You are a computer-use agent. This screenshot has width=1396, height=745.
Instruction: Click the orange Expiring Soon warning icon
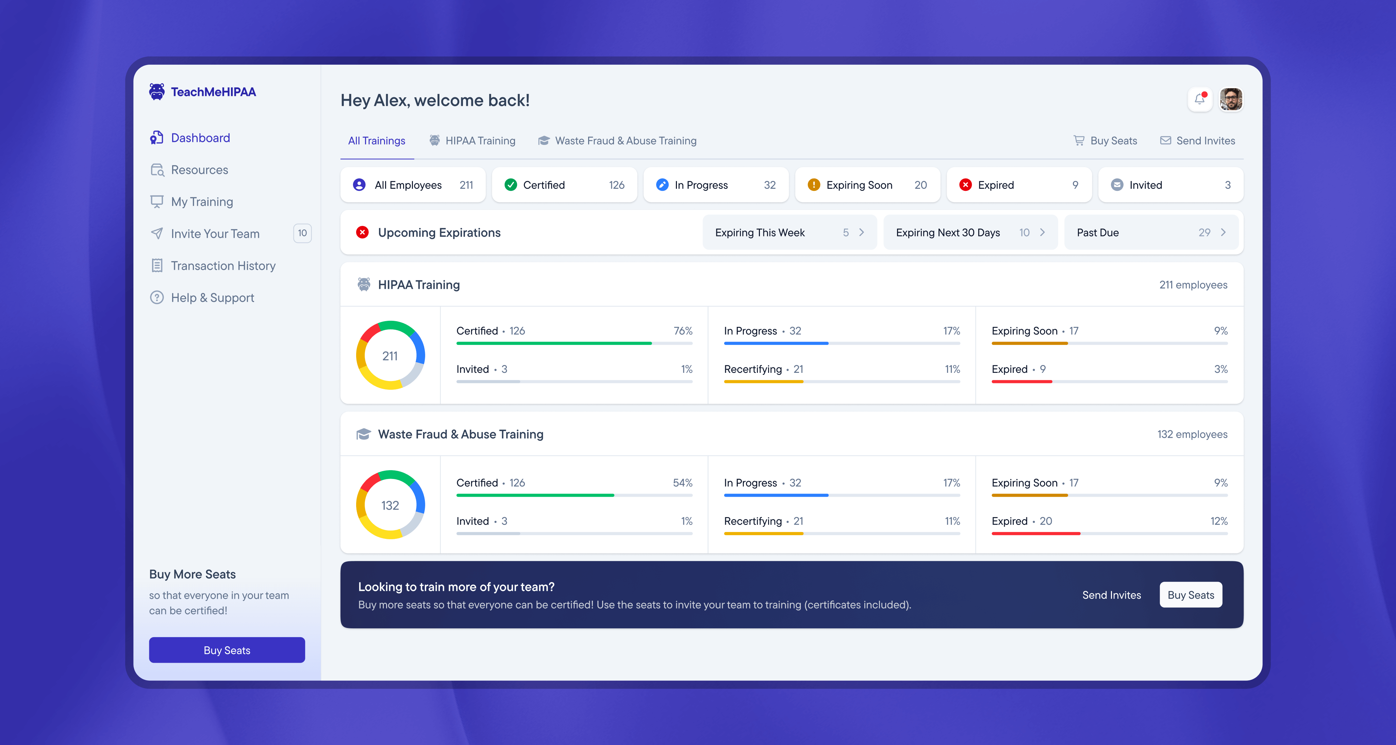814,185
